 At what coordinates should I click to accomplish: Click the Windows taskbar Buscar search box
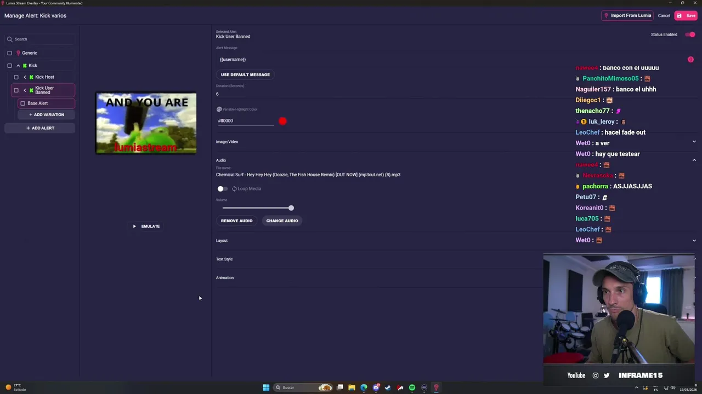(x=302, y=387)
